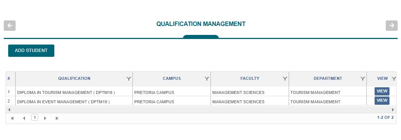This screenshot has width=401, height=140.
Task: Sort by the Campus column header
Action: tap(172, 79)
